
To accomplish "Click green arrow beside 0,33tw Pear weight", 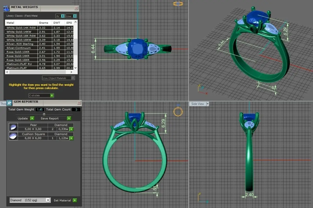I will (71, 129).
